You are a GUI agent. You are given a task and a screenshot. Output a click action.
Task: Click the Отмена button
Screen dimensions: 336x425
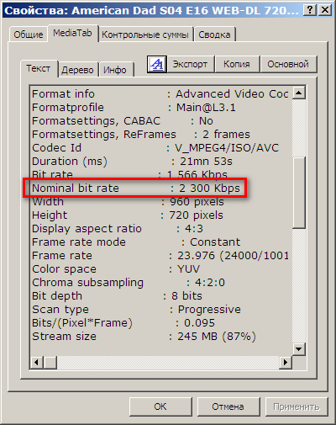click(228, 406)
